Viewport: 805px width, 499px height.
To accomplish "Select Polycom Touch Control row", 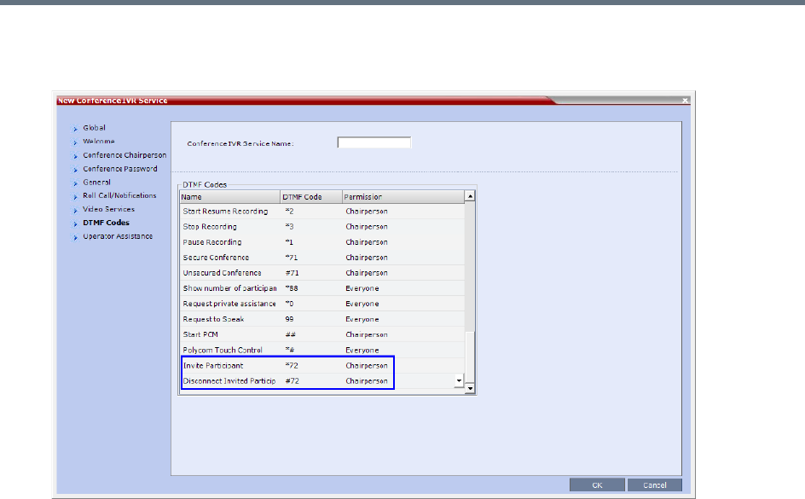I will (x=321, y=350).
